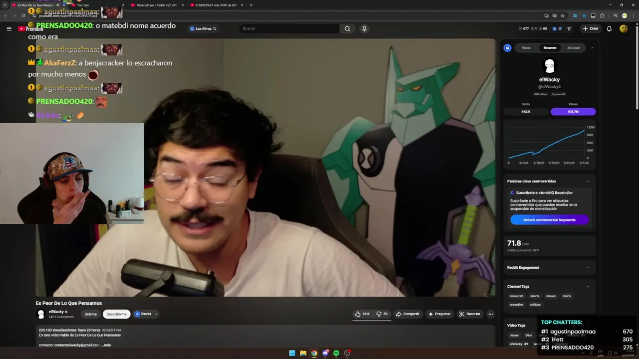Screen dimensions: 639x359
Task: Click the video player to pause
Action: click(x=265, y=168)
